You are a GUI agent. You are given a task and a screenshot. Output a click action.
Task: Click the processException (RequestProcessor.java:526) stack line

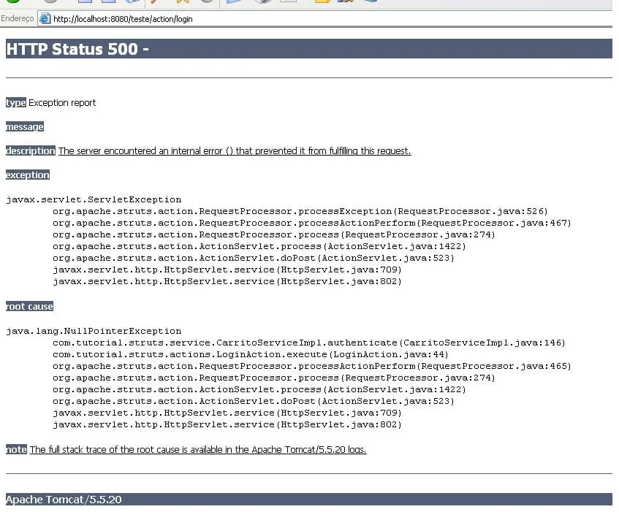[300, 211]
